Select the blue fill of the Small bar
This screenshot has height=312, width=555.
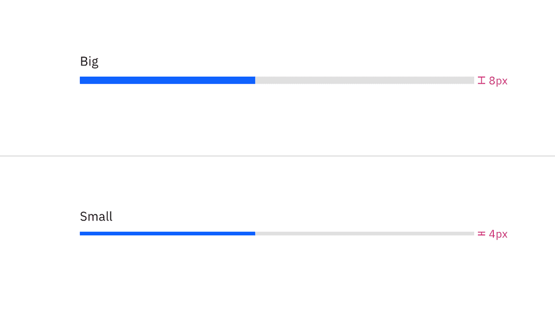169,234
